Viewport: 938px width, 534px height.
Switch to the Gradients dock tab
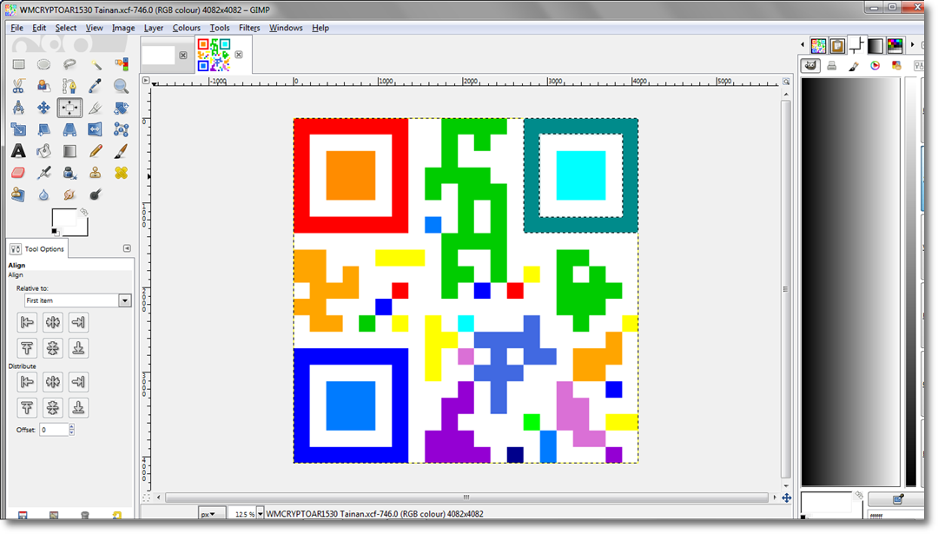pyautogui.click(x=875, y=45)
